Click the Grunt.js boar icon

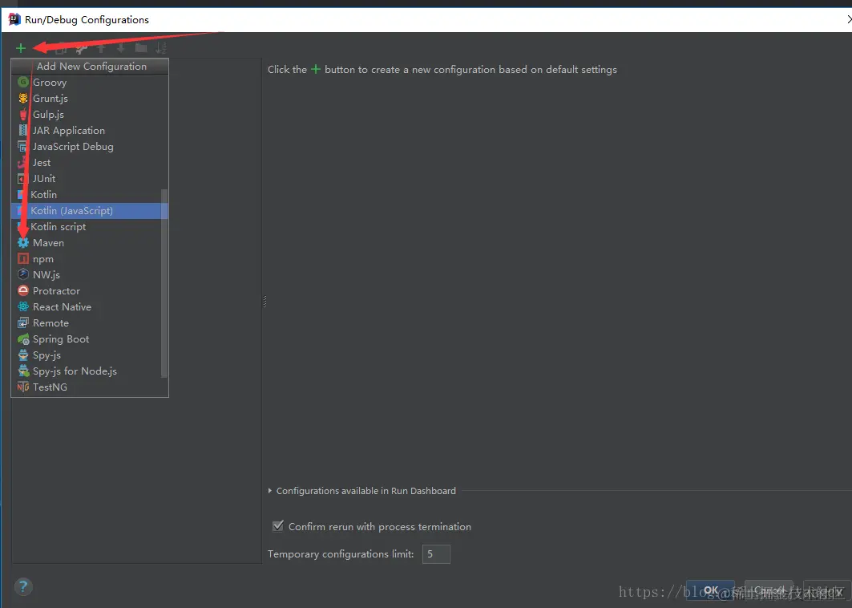22,99
